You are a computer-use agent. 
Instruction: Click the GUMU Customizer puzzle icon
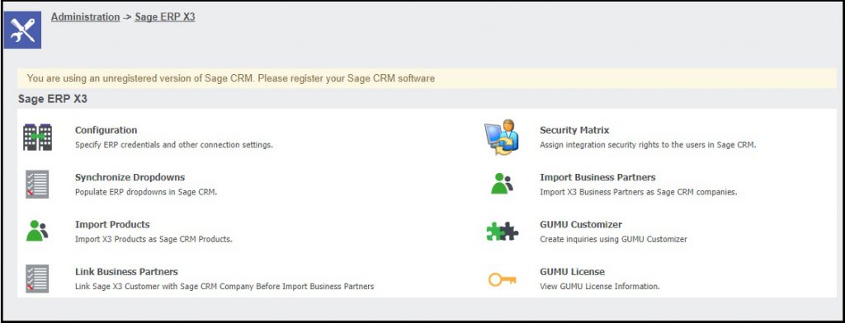click(503, 232)
